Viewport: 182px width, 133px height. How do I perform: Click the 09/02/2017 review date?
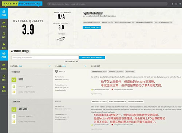pos(16,72)
